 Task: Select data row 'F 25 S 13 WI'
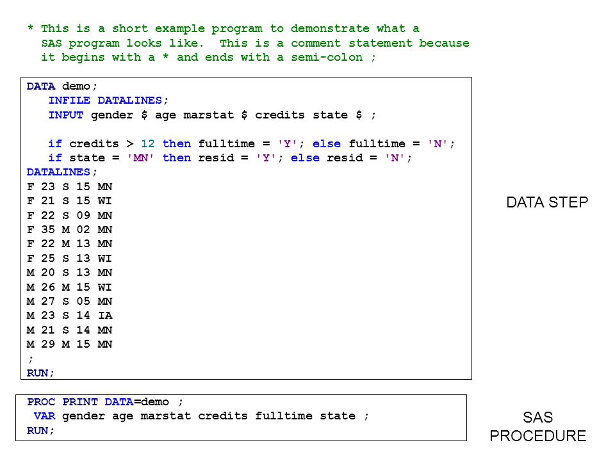coord(69,258)
